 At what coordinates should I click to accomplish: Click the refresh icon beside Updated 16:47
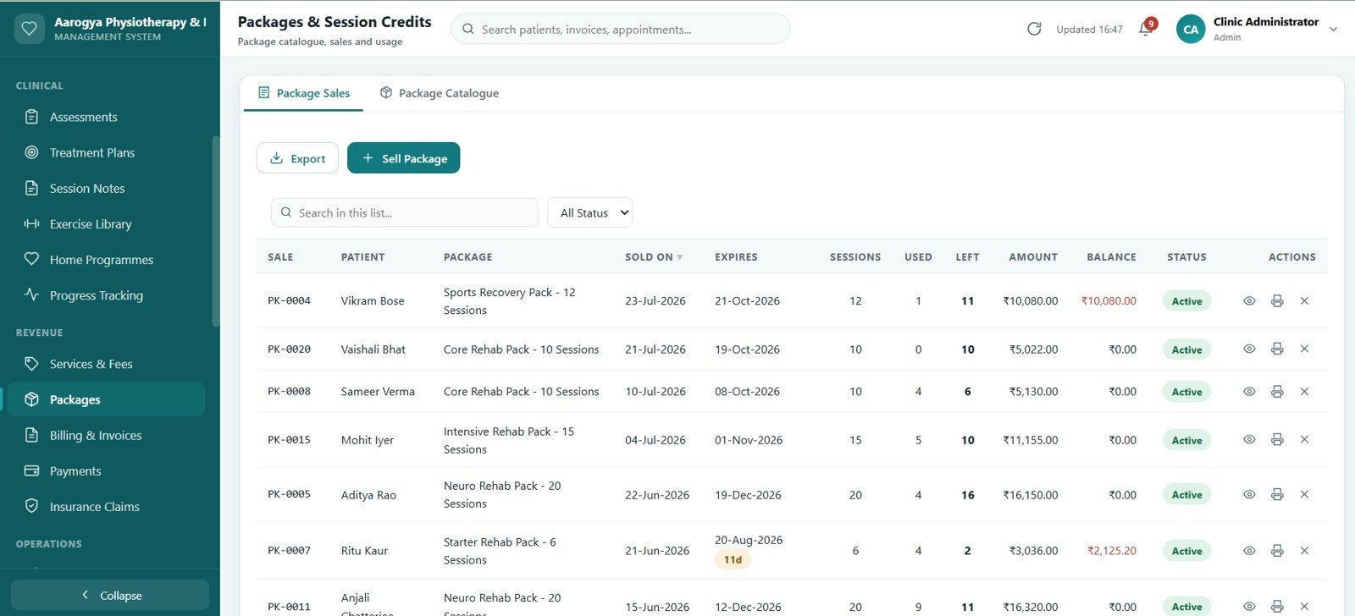[x=1034, y=29]
